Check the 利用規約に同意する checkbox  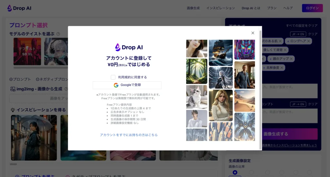(113, 77)
